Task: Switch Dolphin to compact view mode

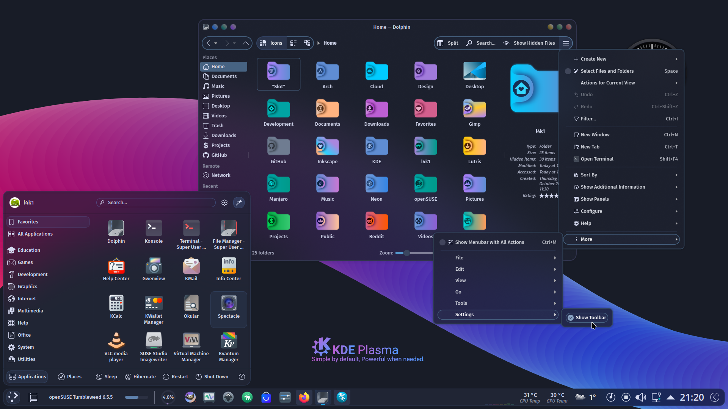Action: tap(293, 43)
